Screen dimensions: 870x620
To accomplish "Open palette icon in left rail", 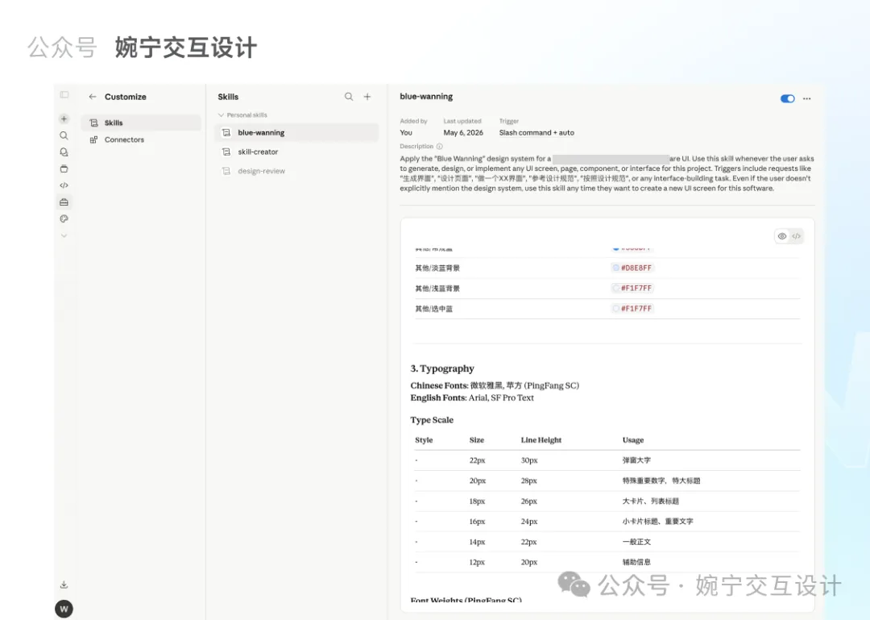I will 64,218.
